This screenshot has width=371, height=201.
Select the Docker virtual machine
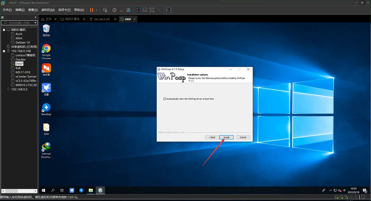[x=20, y=59]
